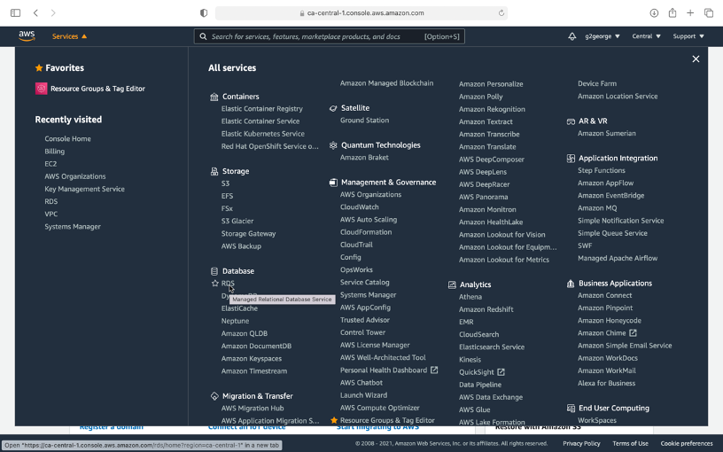Viewport: 723px width, 452px height.
Task: Collapse the Services menu
Action: pyautogui.click(x=69, y=36)
